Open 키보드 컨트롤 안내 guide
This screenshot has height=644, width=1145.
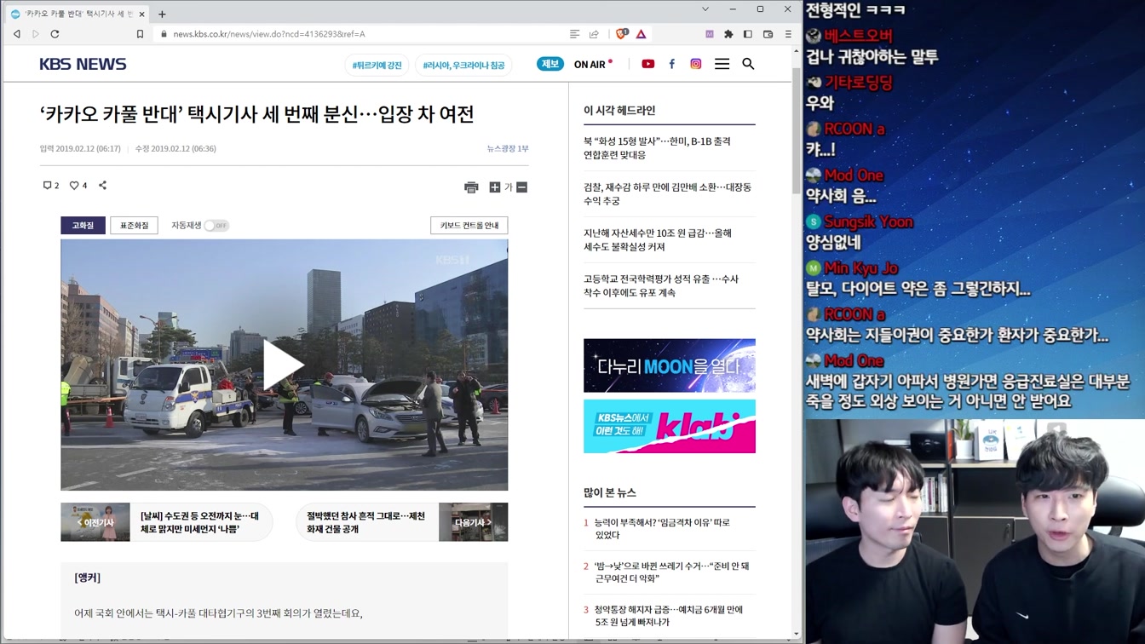coord(469,226)
